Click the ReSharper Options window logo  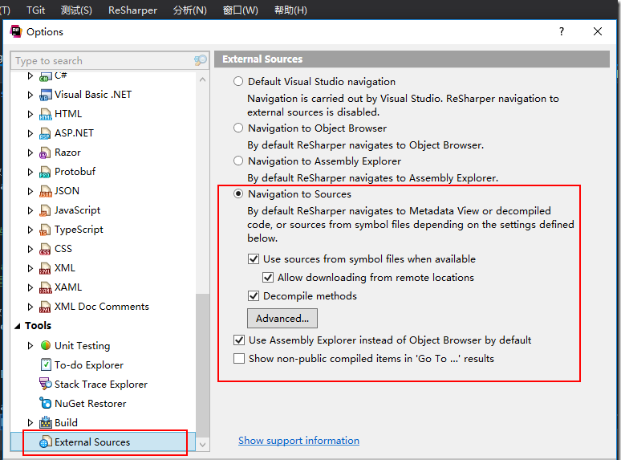(16, 31)
